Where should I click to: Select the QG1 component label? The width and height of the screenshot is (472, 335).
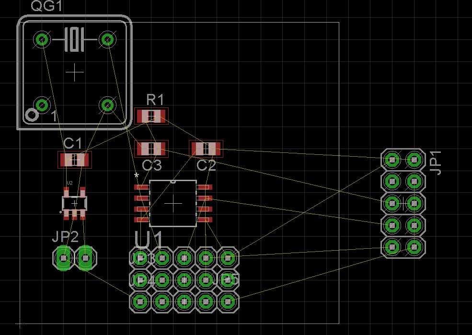(46, 6)
